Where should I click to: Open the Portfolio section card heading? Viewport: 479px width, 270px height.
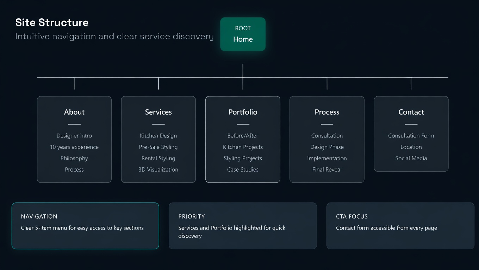tap(243, 112)
